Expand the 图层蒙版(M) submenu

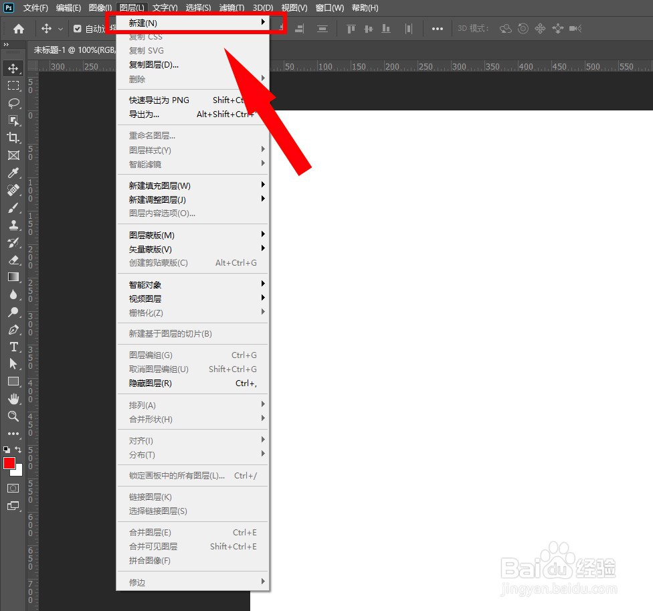coord(193,235)
